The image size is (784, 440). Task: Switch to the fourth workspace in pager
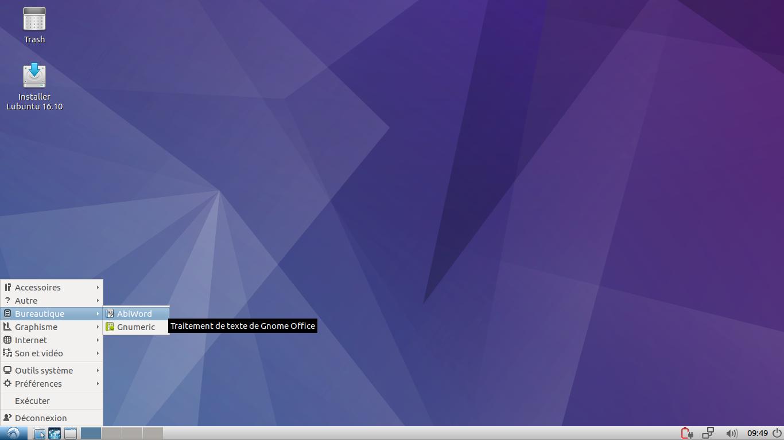[x=153, y=433]
